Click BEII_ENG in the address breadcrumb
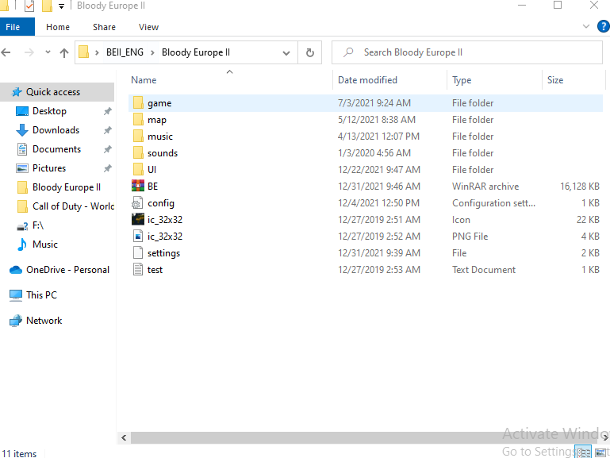 click(125, 52)
